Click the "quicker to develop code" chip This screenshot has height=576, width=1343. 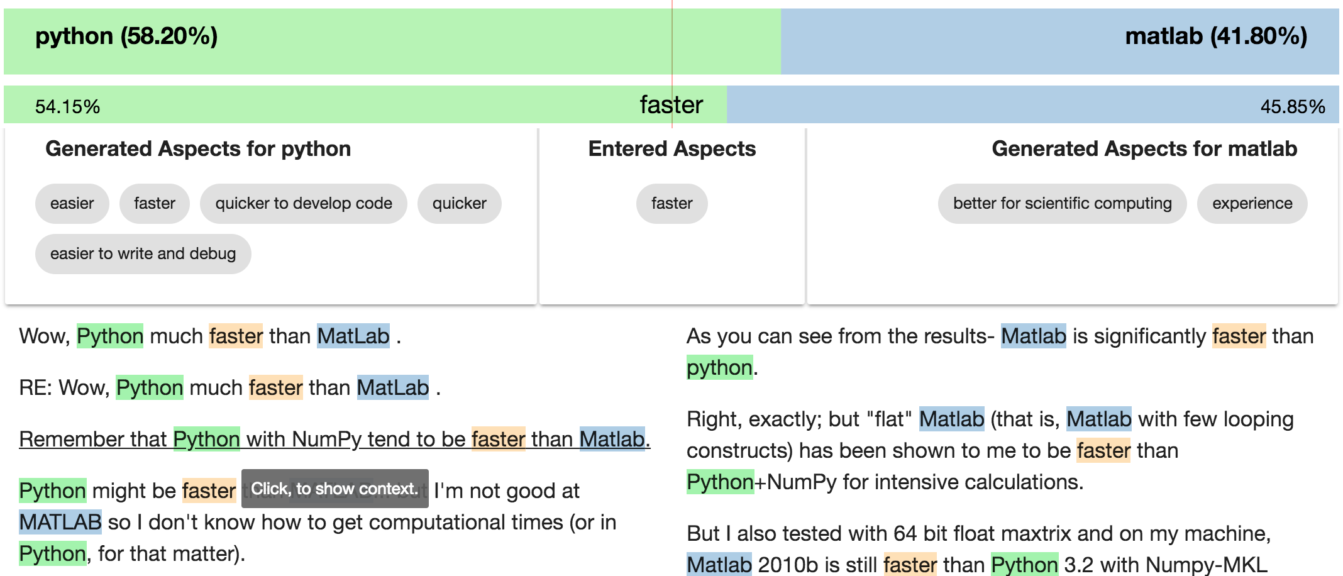(x=303, y=204)
